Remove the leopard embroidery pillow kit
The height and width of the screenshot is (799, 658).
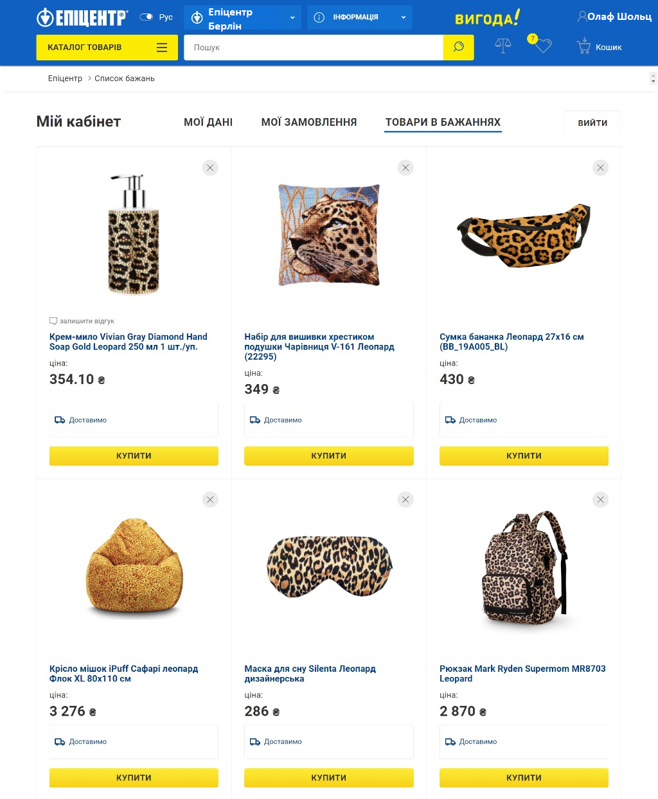[x=405, y=168]
